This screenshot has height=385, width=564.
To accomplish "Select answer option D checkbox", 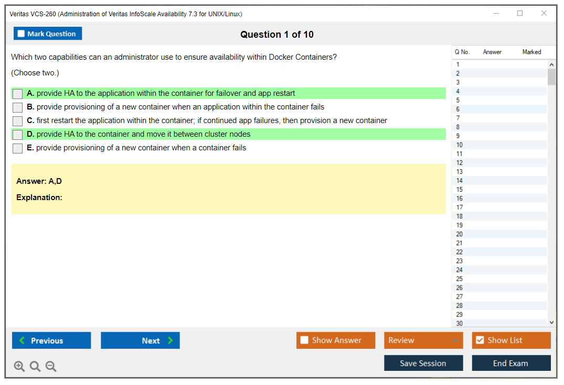I will 18,135.
